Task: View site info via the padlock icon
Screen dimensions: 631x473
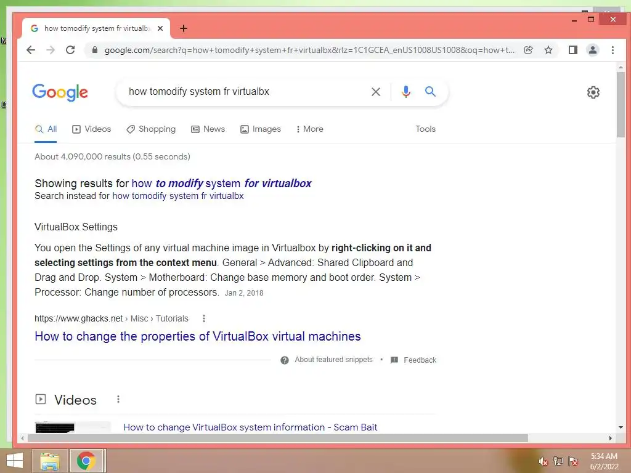Action: 95,50
